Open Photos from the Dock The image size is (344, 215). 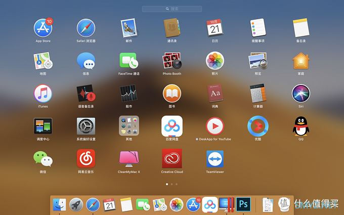177,205
